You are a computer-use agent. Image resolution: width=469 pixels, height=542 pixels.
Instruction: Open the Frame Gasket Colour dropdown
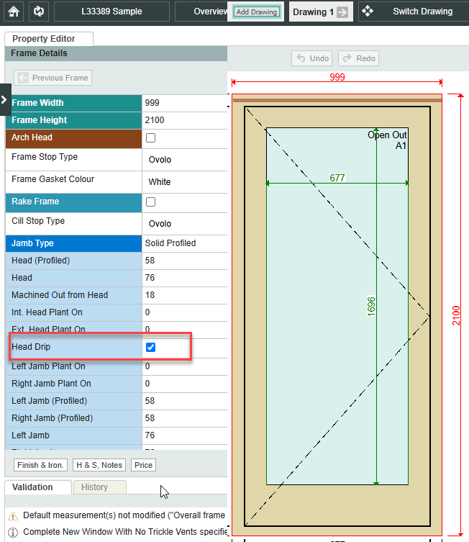tap(184, 182)
